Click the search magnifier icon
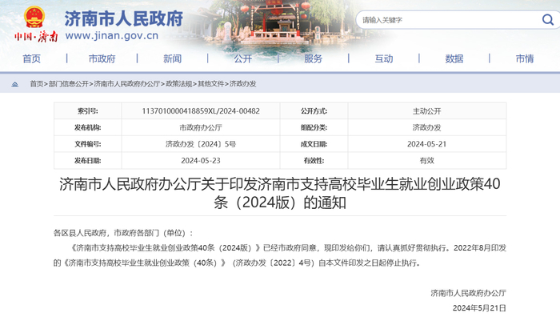This screenshot has width=560, height=317. point(547,20)
